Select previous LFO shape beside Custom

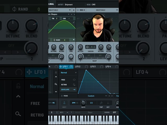109,96
